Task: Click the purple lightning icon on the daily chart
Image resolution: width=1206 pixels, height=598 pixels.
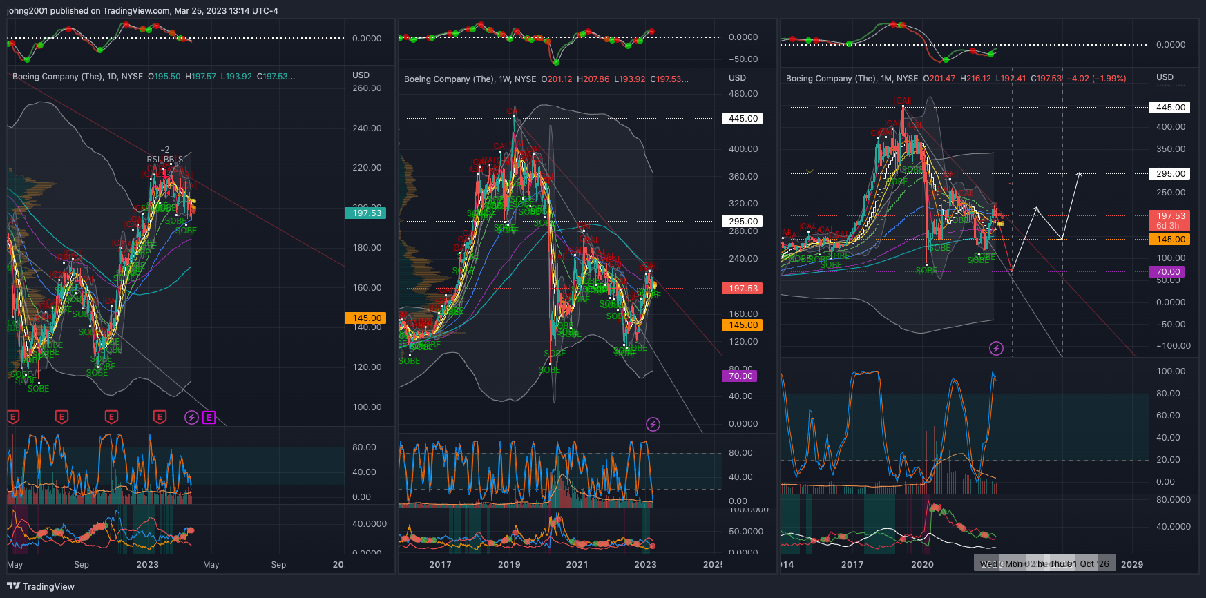Action: tap(192, 417)
